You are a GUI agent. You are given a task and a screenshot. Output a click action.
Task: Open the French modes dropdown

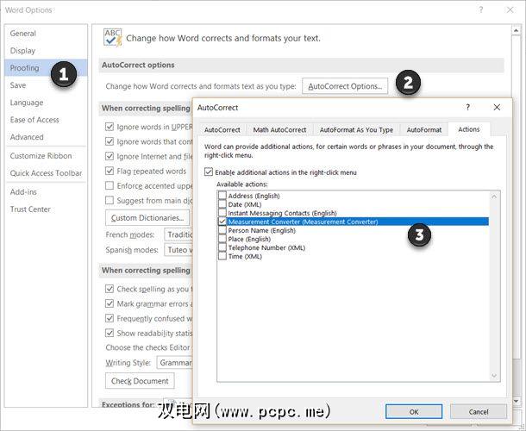pos(178,234)
